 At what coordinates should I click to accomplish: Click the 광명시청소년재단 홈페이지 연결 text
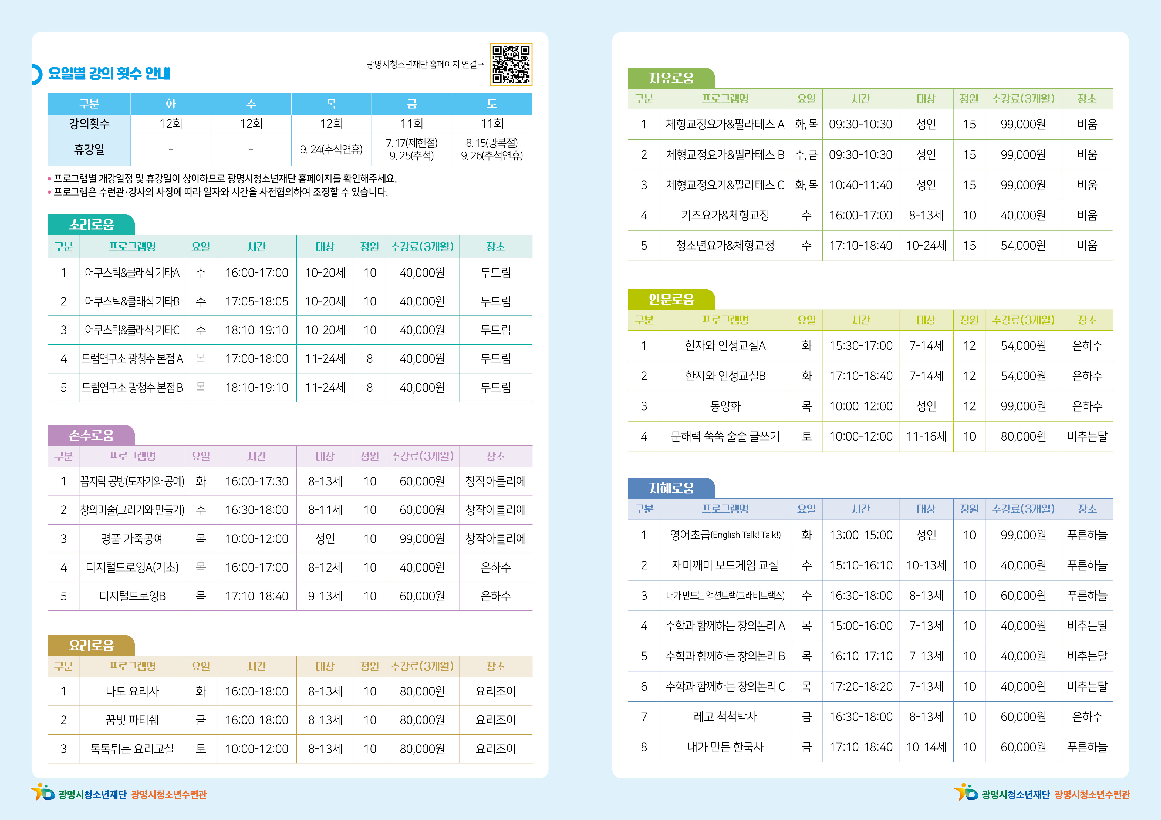(x=425, y=64)
